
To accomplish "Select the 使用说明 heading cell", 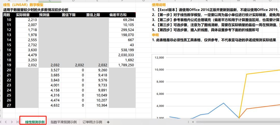I will [x=159, y=5].
